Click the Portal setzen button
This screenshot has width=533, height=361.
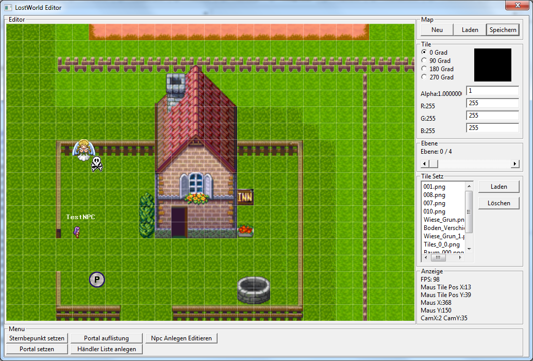[37, 349]
